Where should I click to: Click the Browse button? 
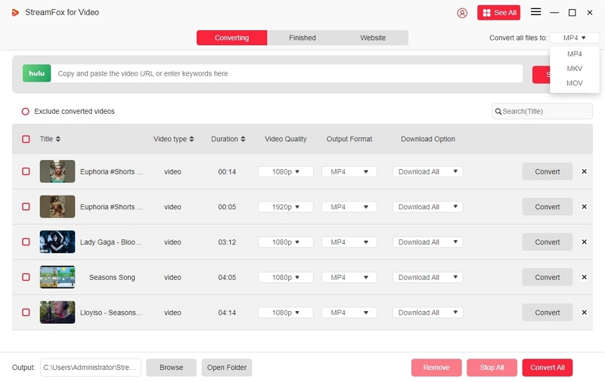click(x=172, y=368)
